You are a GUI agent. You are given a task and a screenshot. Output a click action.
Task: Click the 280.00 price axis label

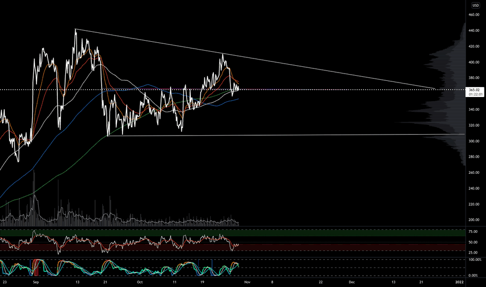click(474, 157)
